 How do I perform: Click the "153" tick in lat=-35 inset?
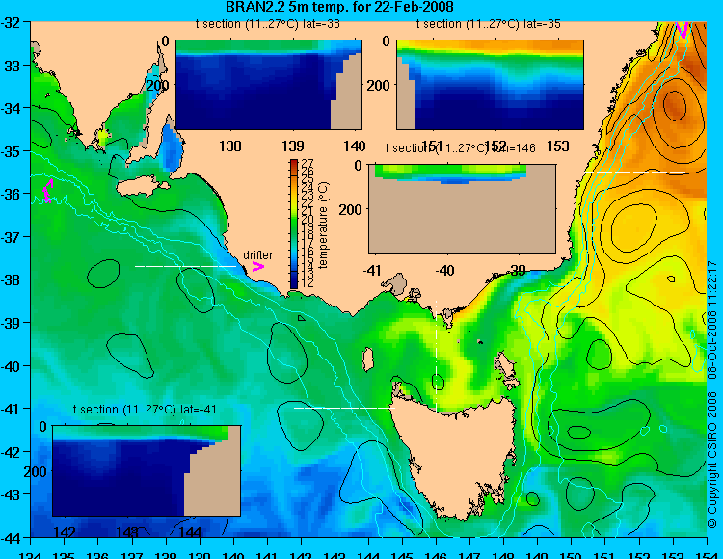point(558,146)
